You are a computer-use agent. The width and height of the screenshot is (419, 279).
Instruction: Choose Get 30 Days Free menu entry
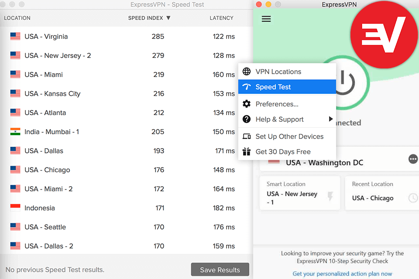(283, 152)
